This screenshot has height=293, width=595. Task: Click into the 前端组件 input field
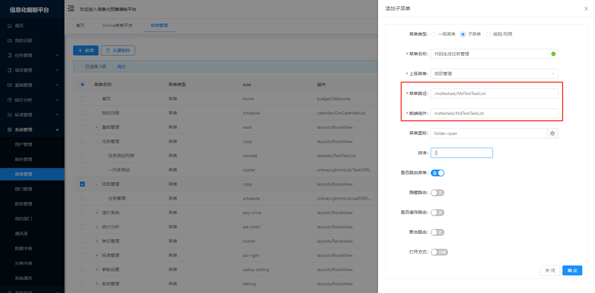point(494,113)
